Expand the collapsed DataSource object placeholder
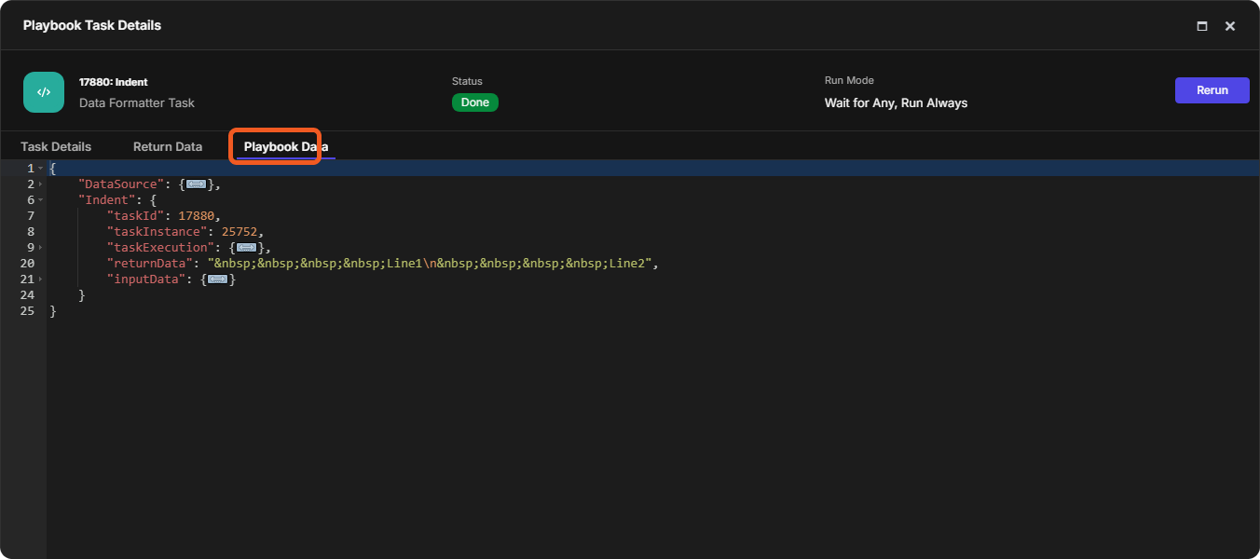This screenshot has width=1260, height=559. pyautogui.click(x=197, y=184)
